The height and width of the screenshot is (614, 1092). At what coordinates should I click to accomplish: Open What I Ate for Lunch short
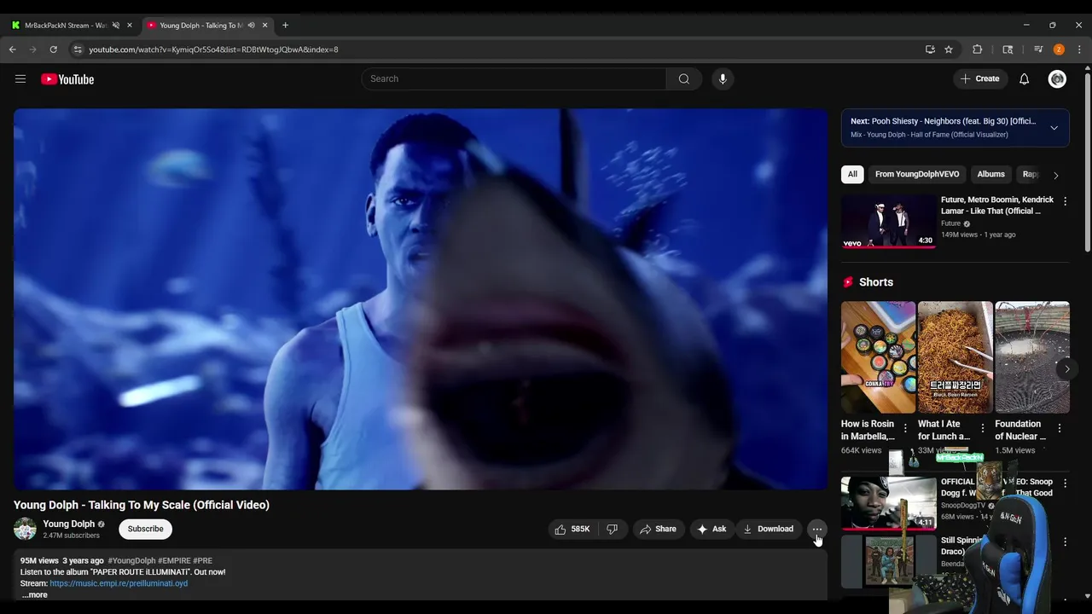click(x=955, y=357)
